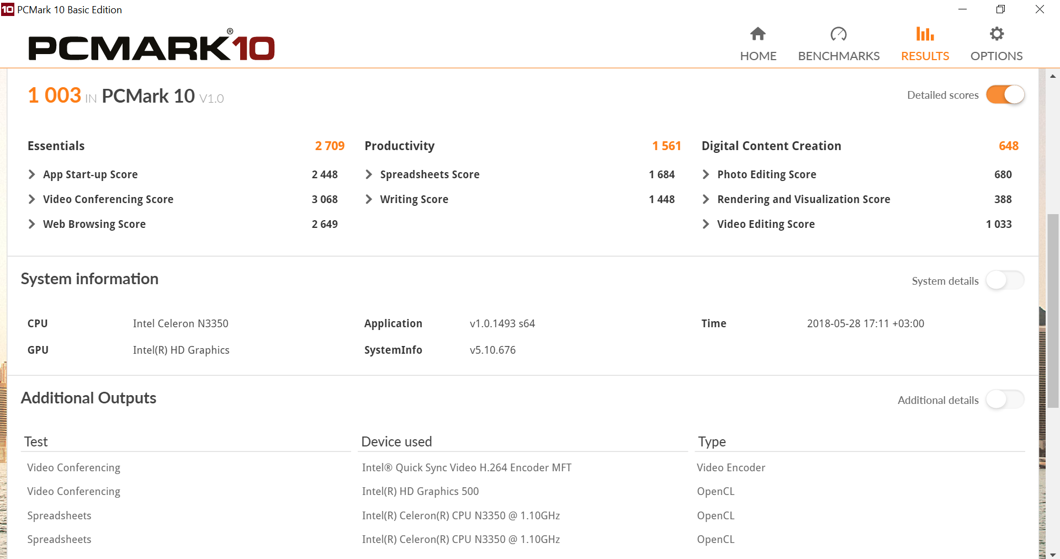Expand Photo Editing Score chevron
The height and width of the screenshot is (559, 1060).
pos(706,174)
